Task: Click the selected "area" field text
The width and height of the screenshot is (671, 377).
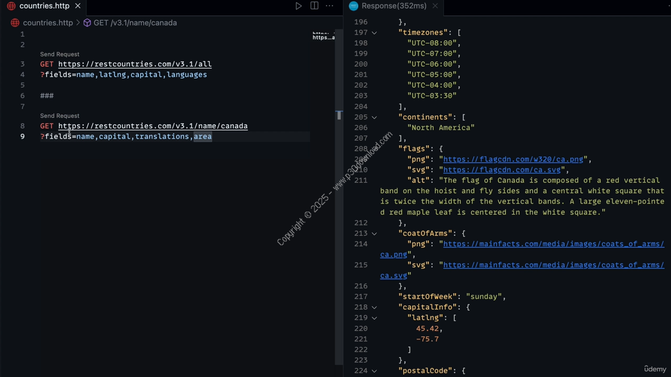Action: click(x=203, y=136)
